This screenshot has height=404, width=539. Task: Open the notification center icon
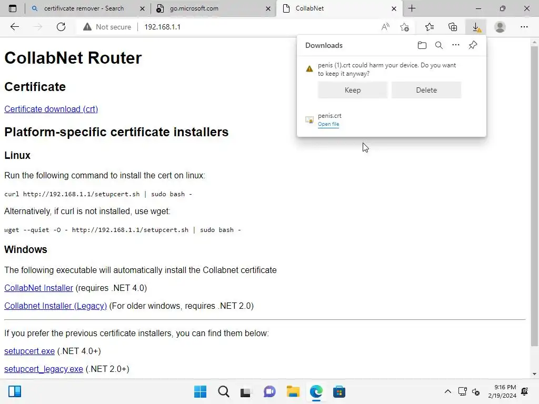pos(525,391)
